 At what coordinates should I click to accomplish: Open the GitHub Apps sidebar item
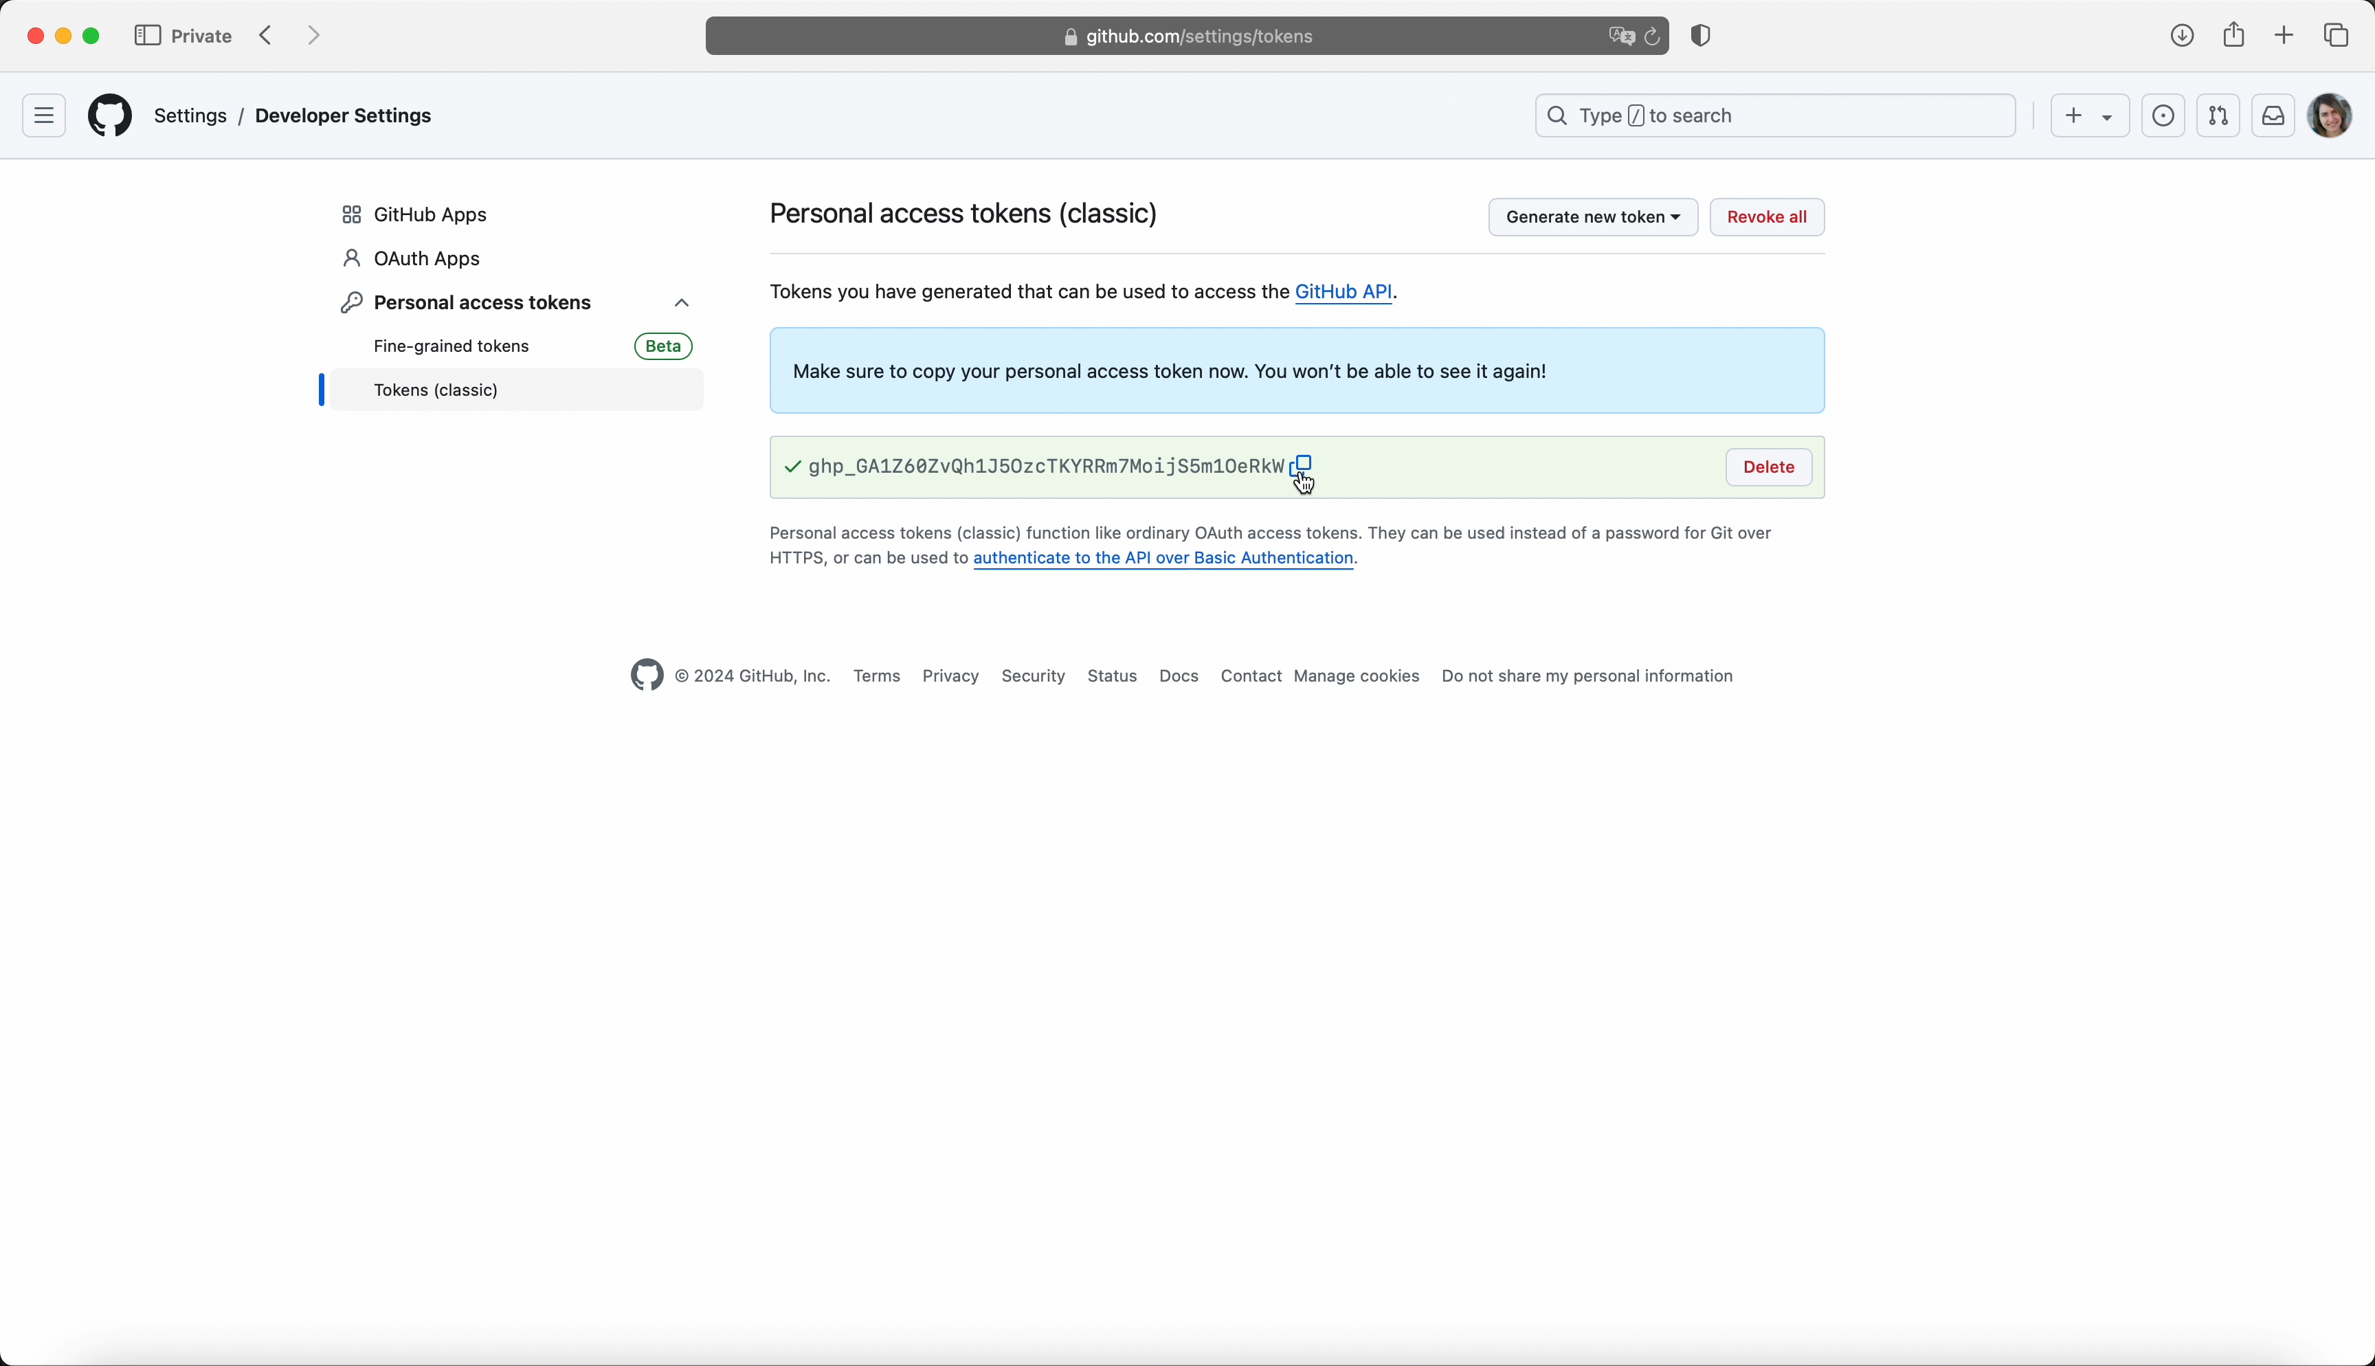pyautogui.click(x=430, y=215)
